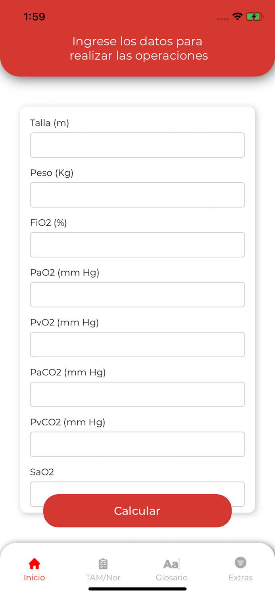Open the TAM/Nor clipboard icon
The width and height of the screenshot is (275, 596).
[x=103, y=563]
